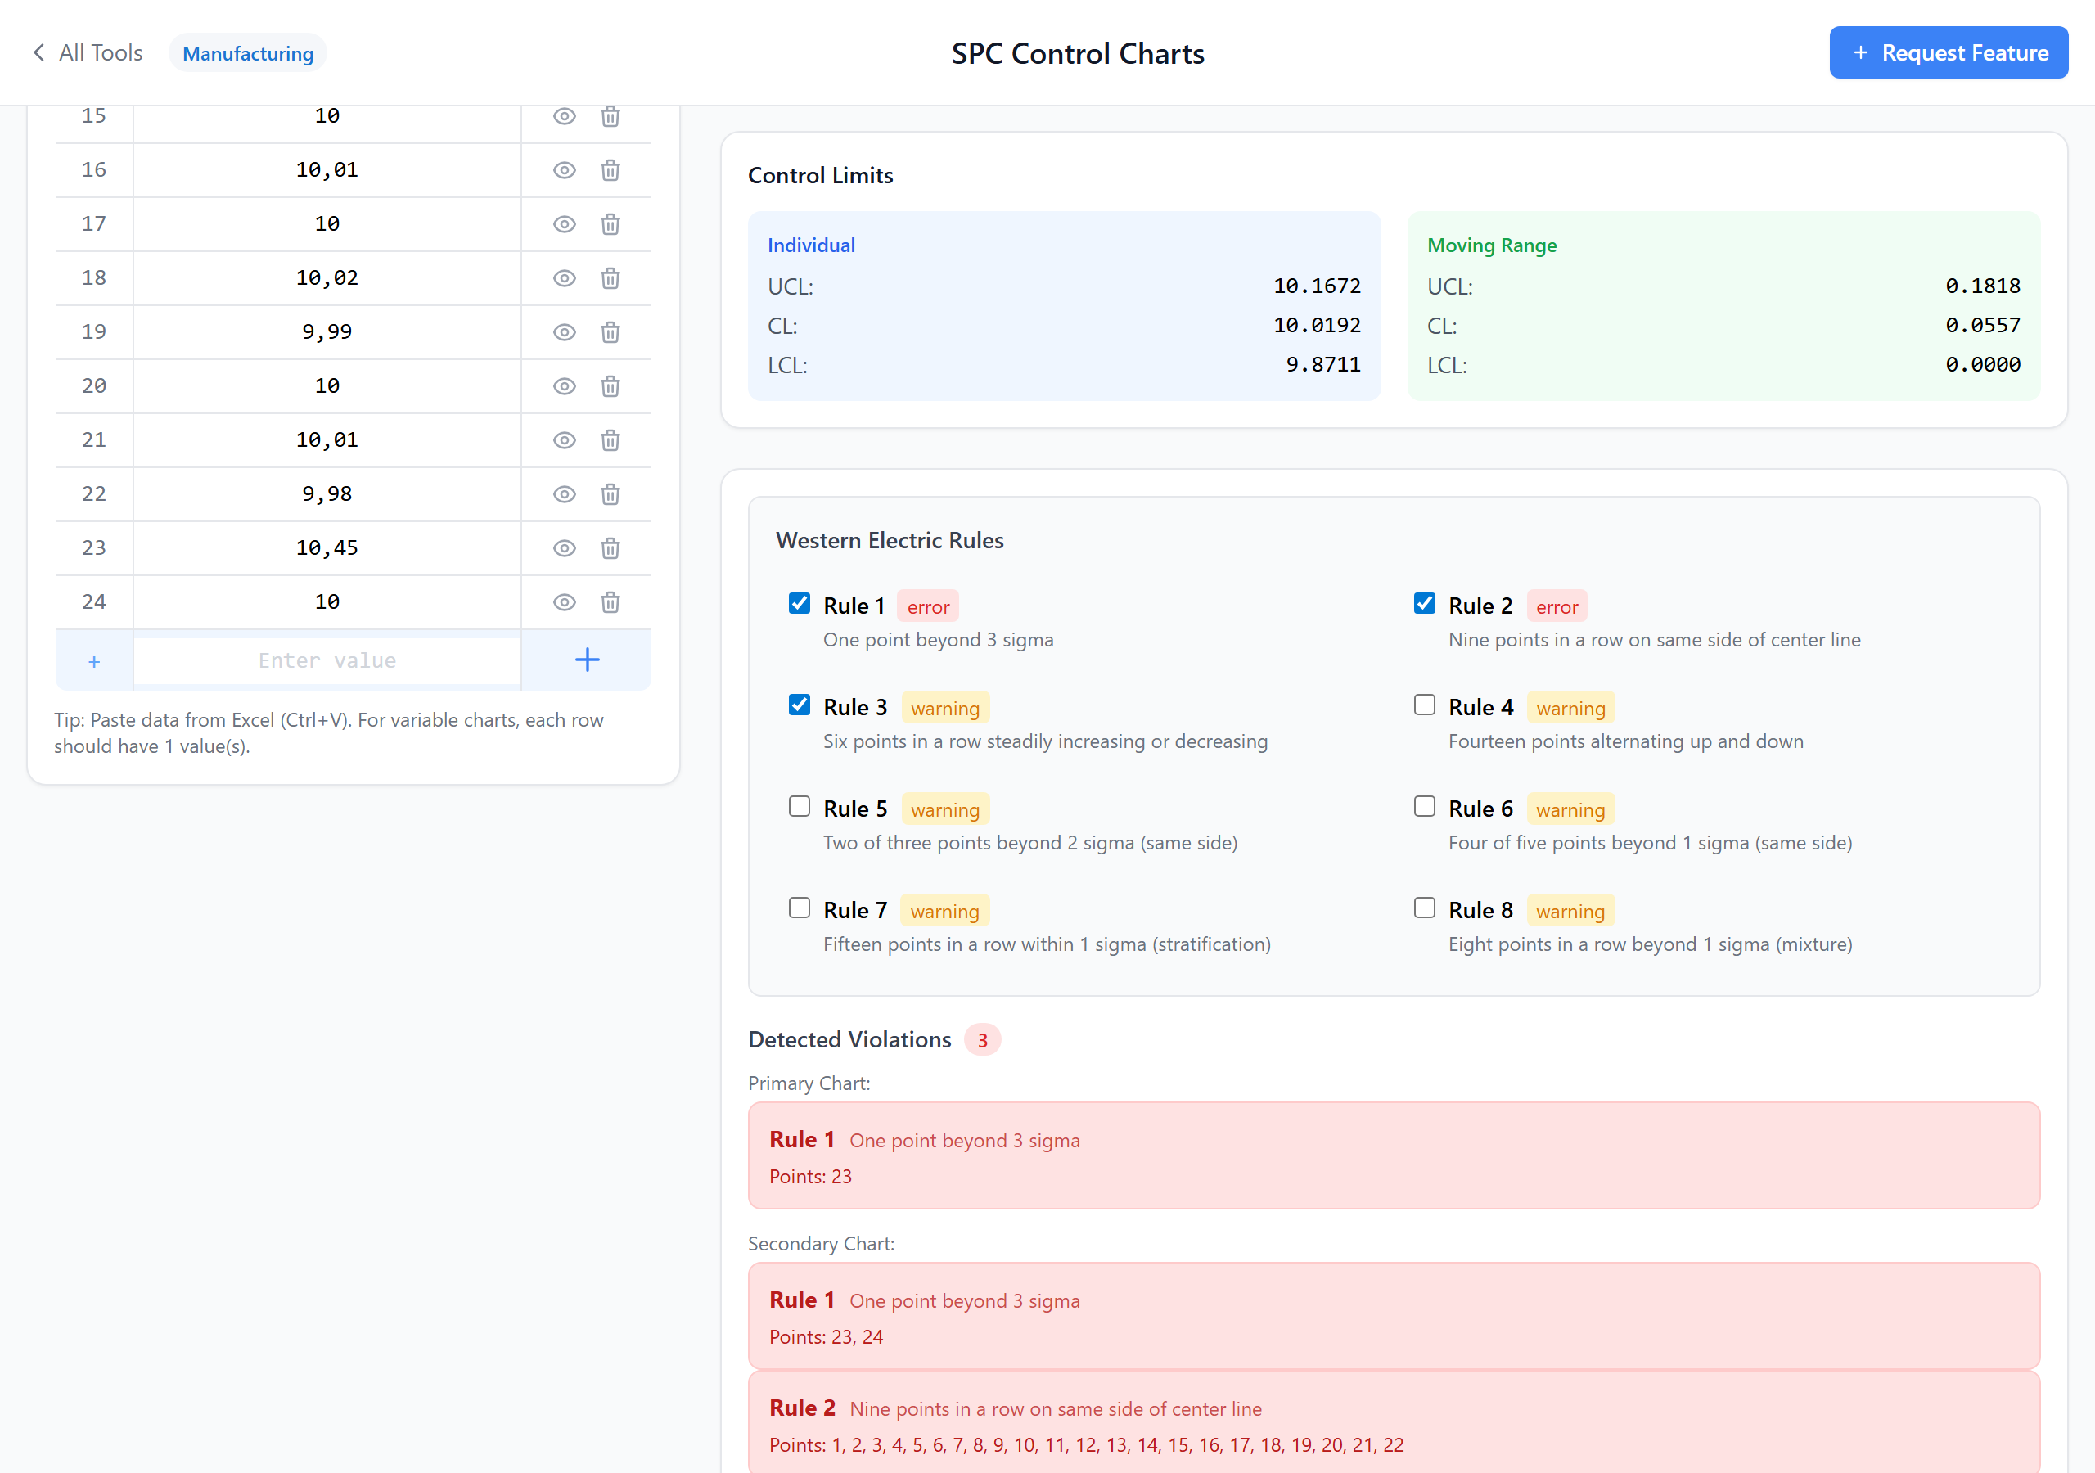Select the Manufacturing category badge
2095x1473 pixels.
247,52
